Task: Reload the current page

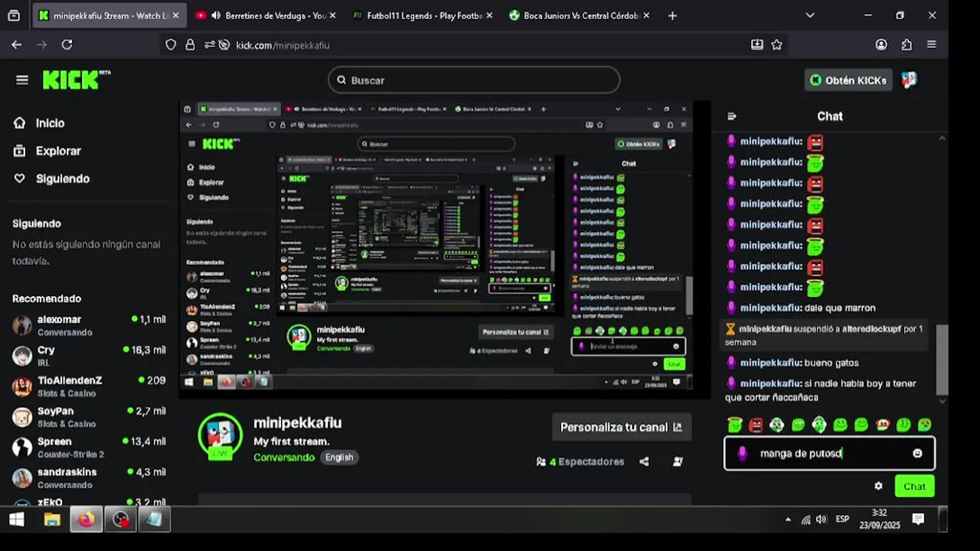Action: [67, 45]
